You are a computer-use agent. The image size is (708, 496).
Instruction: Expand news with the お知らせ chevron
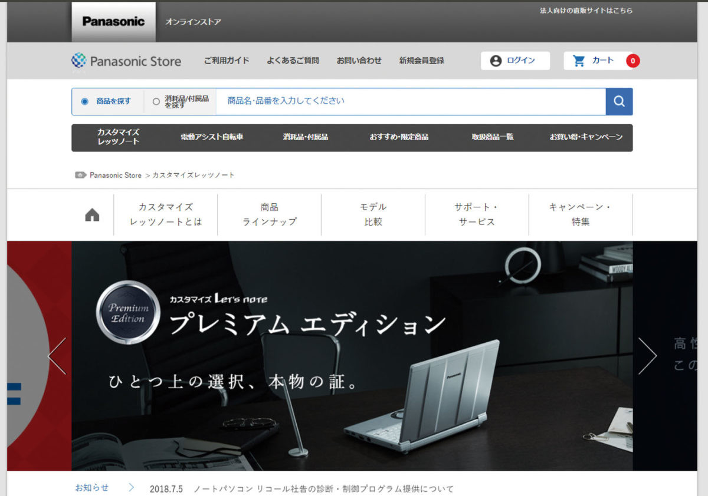pyautogui.click(x=131, y=488)
